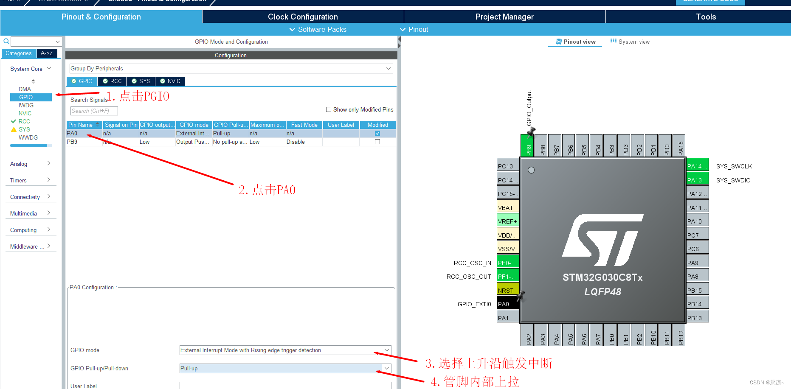
Task: Open the GPIO mode dropdown
Action: coord(285,350)
